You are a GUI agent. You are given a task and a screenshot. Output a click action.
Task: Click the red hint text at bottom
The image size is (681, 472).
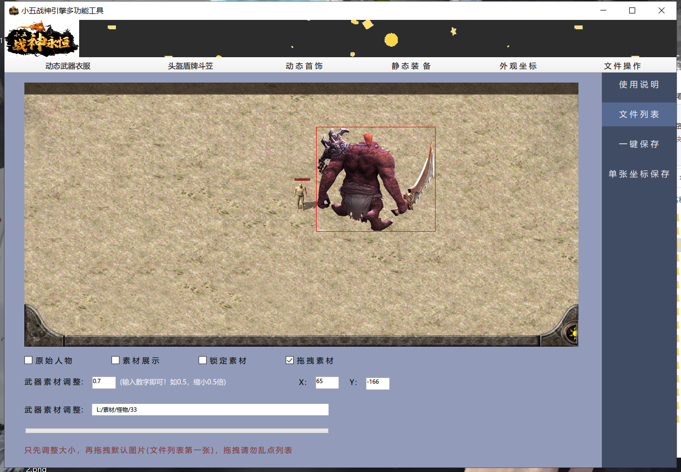click(158, 451)
